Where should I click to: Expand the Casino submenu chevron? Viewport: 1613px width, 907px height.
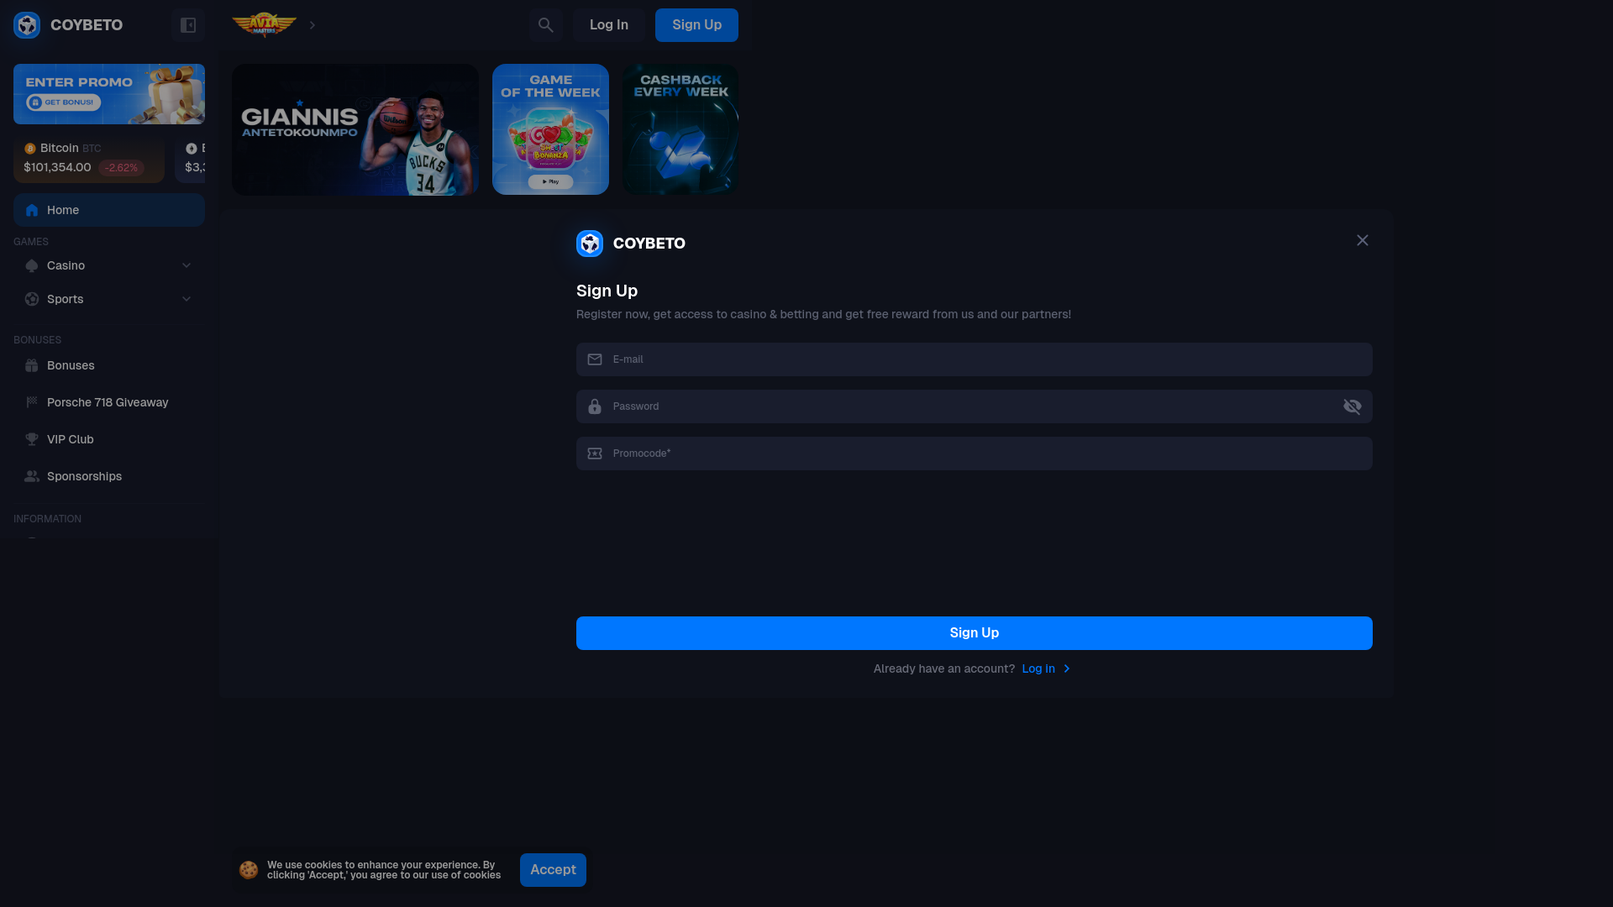pyautogui.click(x=187, y=265)
